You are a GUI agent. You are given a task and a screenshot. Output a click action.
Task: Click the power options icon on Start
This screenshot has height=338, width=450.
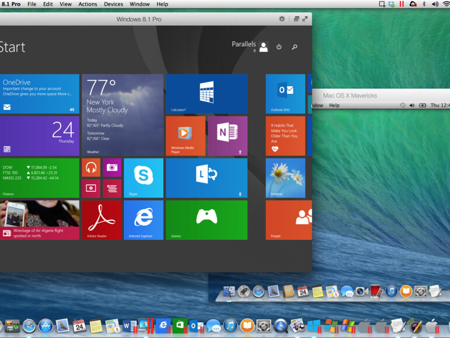point(279,47)
